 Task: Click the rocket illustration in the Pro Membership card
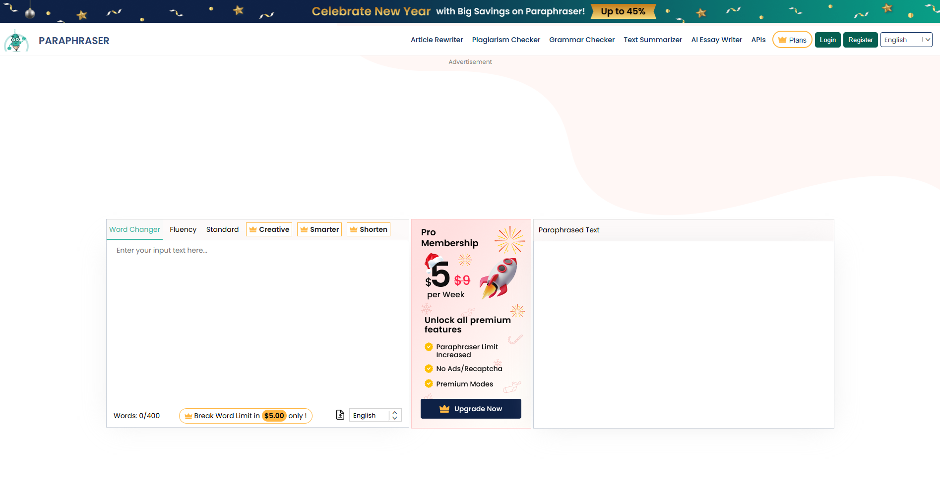click(499, 278)
